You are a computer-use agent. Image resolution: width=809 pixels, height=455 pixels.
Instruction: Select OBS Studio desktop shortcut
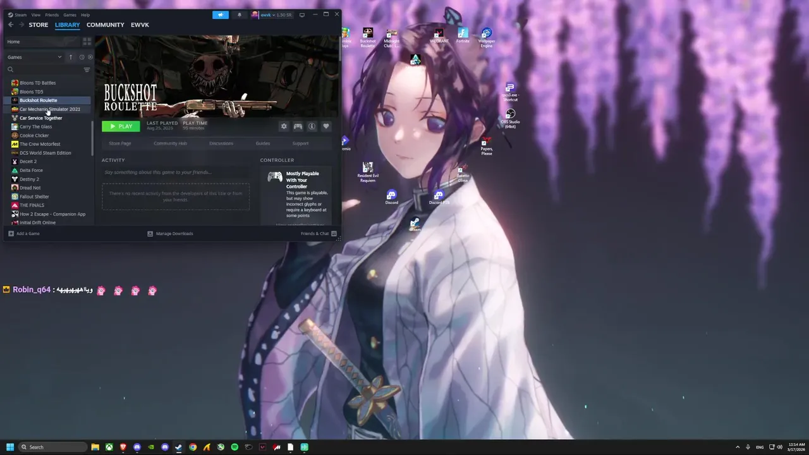click(x=510, y=118)
